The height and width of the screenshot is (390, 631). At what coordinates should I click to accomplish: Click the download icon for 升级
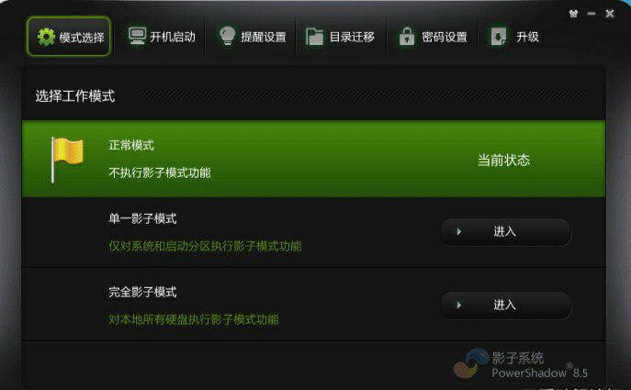tap(499, 37)
